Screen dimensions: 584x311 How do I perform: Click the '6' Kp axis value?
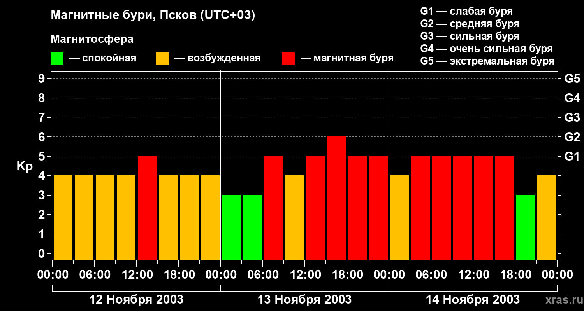42,137
